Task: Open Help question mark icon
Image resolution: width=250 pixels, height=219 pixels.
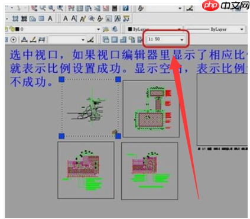Action: click(126, 8)
